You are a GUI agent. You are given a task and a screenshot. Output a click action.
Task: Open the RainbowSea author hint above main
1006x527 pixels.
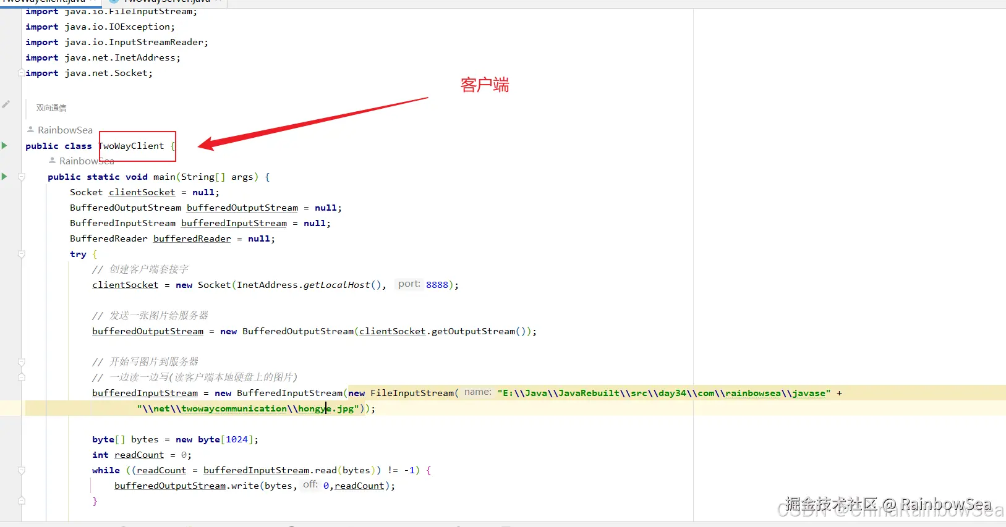pos(87,161)
